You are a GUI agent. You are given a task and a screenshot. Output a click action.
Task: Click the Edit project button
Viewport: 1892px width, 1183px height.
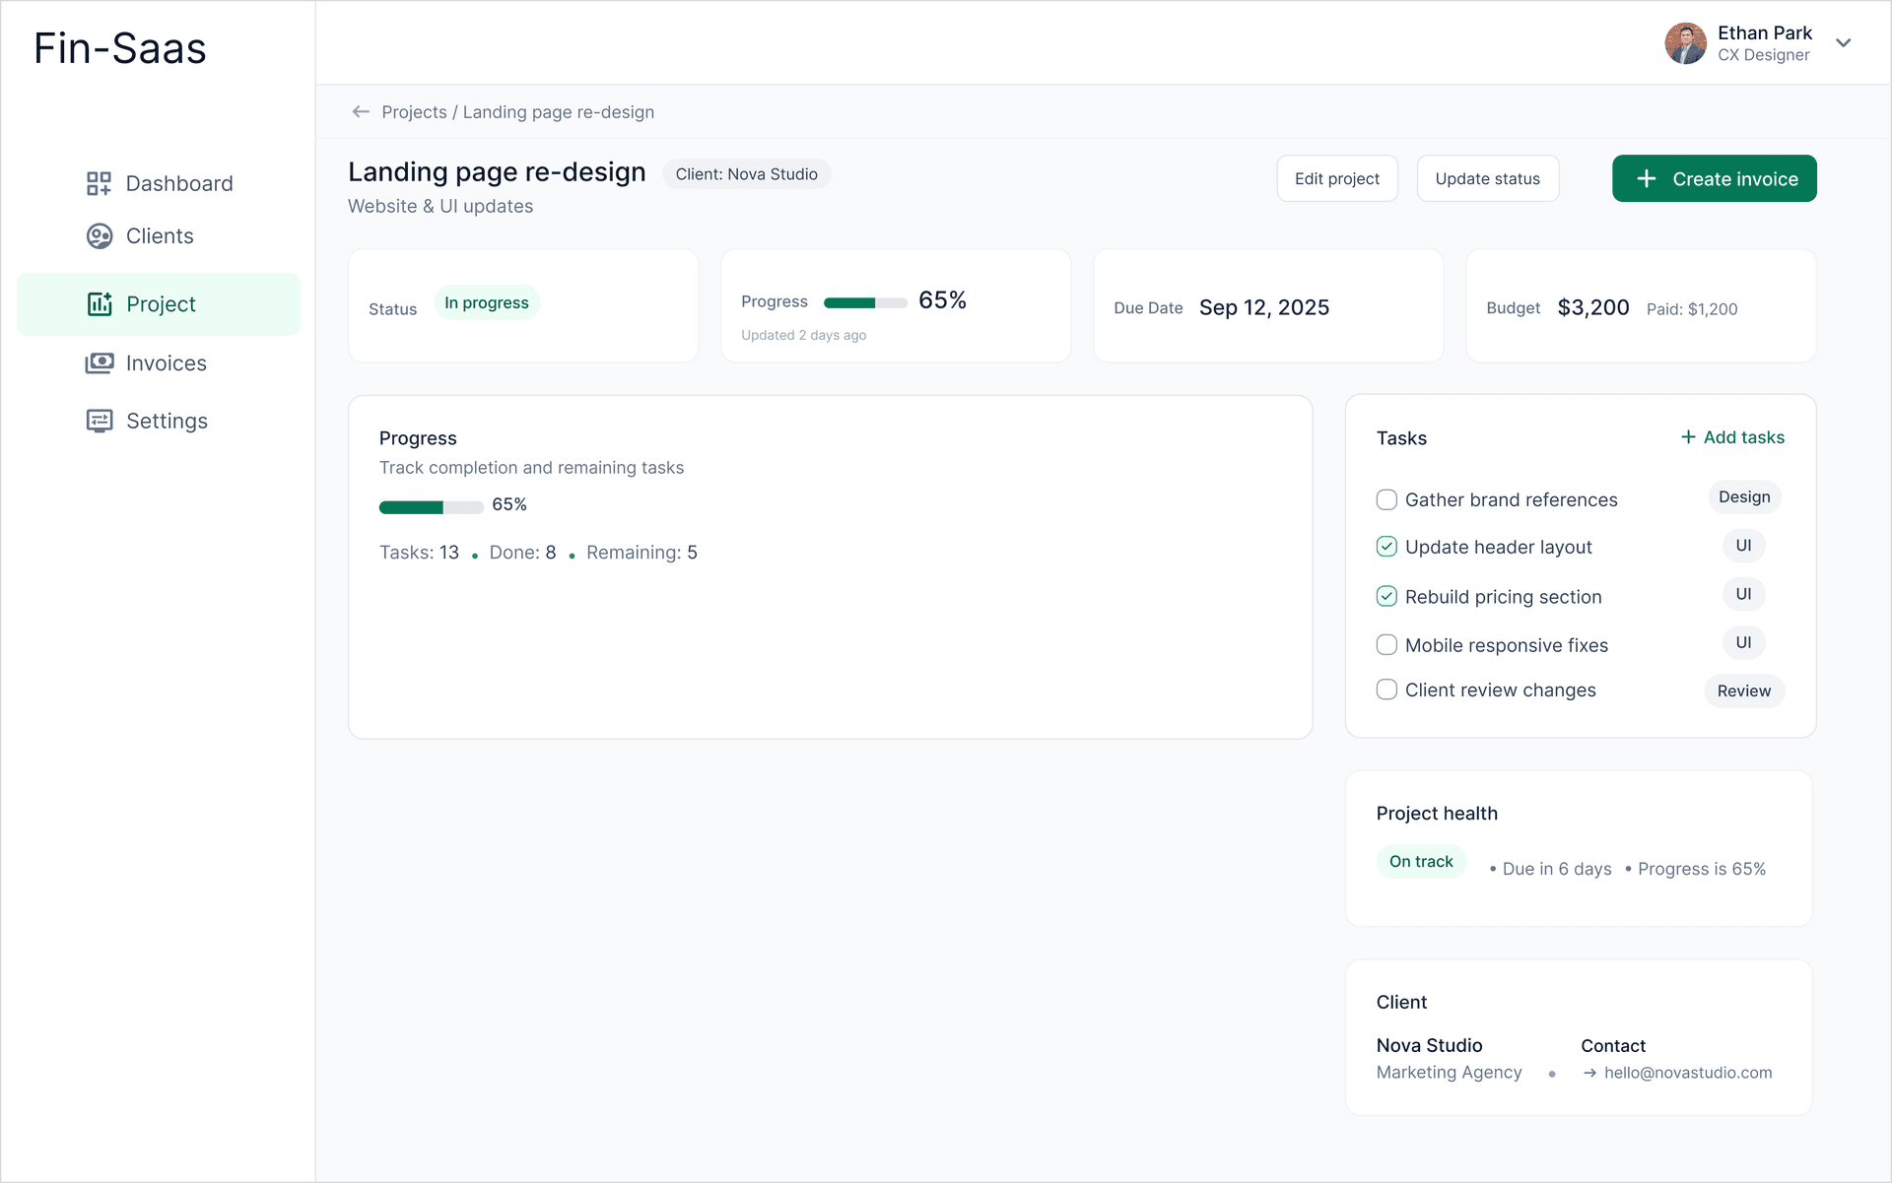point(1337,178)
